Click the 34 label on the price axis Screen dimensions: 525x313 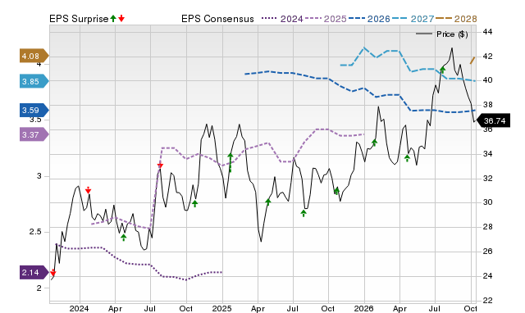487,154
